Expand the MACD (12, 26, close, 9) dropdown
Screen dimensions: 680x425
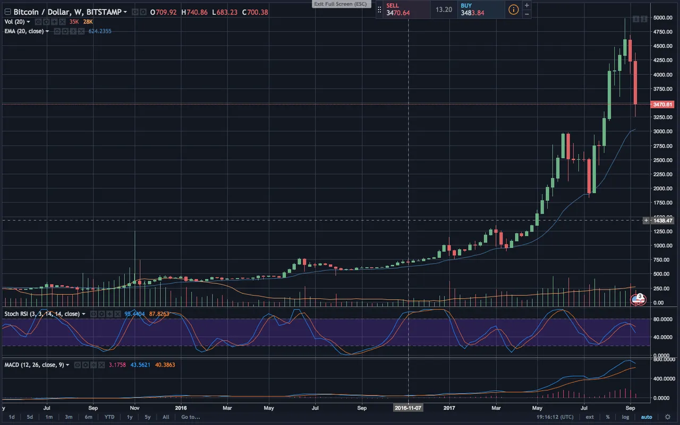coord(67,365)
